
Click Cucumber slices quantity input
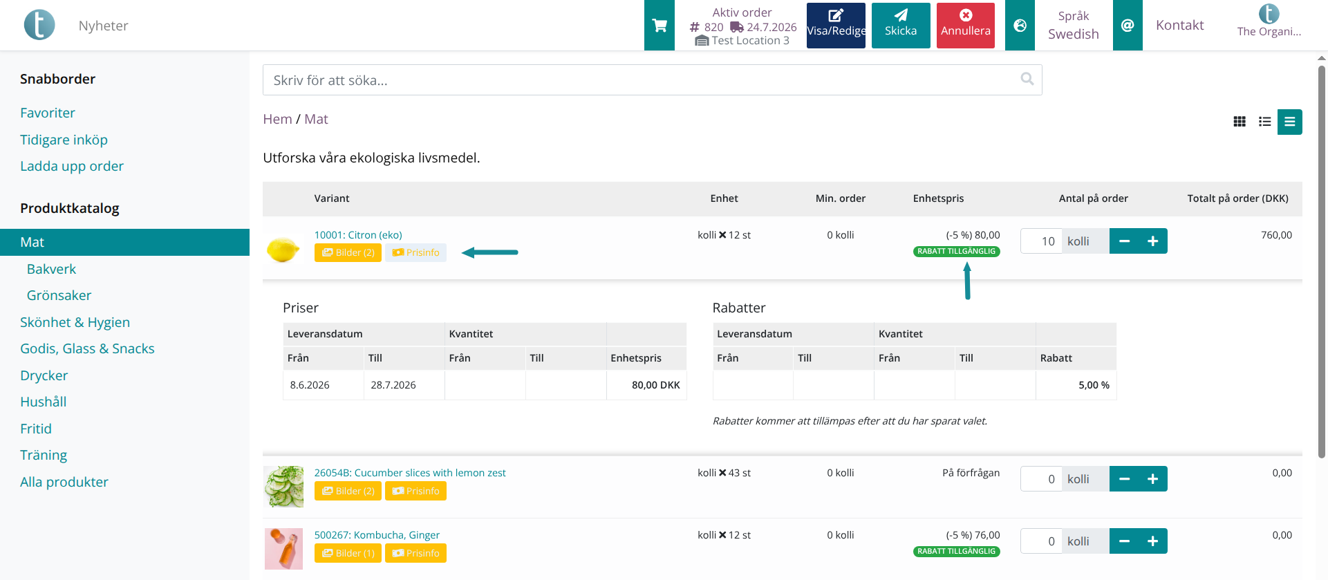click(x=1041, y=479)
